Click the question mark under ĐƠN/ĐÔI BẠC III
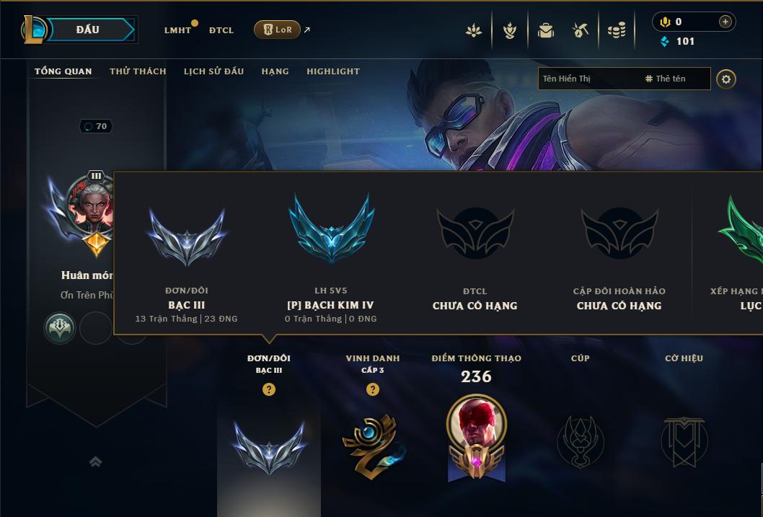Image resolution: width=763 pixels, height=517 pixels. pyautogui.click(x=268, y=389)
